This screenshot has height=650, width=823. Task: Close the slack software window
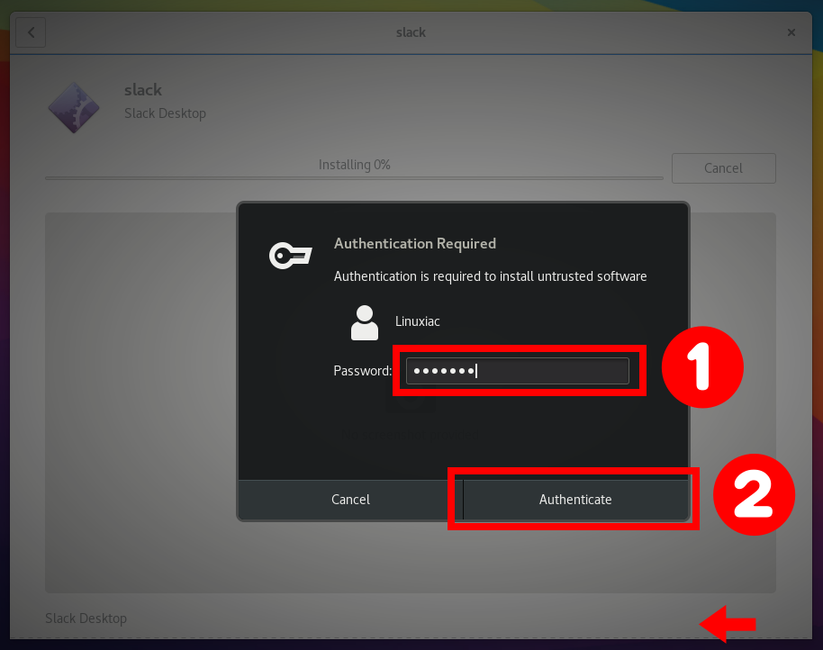[791, 32]
